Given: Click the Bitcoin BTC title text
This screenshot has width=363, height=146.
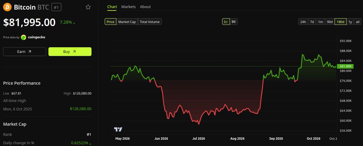Looking at the screenshot, I should point(32,7).
